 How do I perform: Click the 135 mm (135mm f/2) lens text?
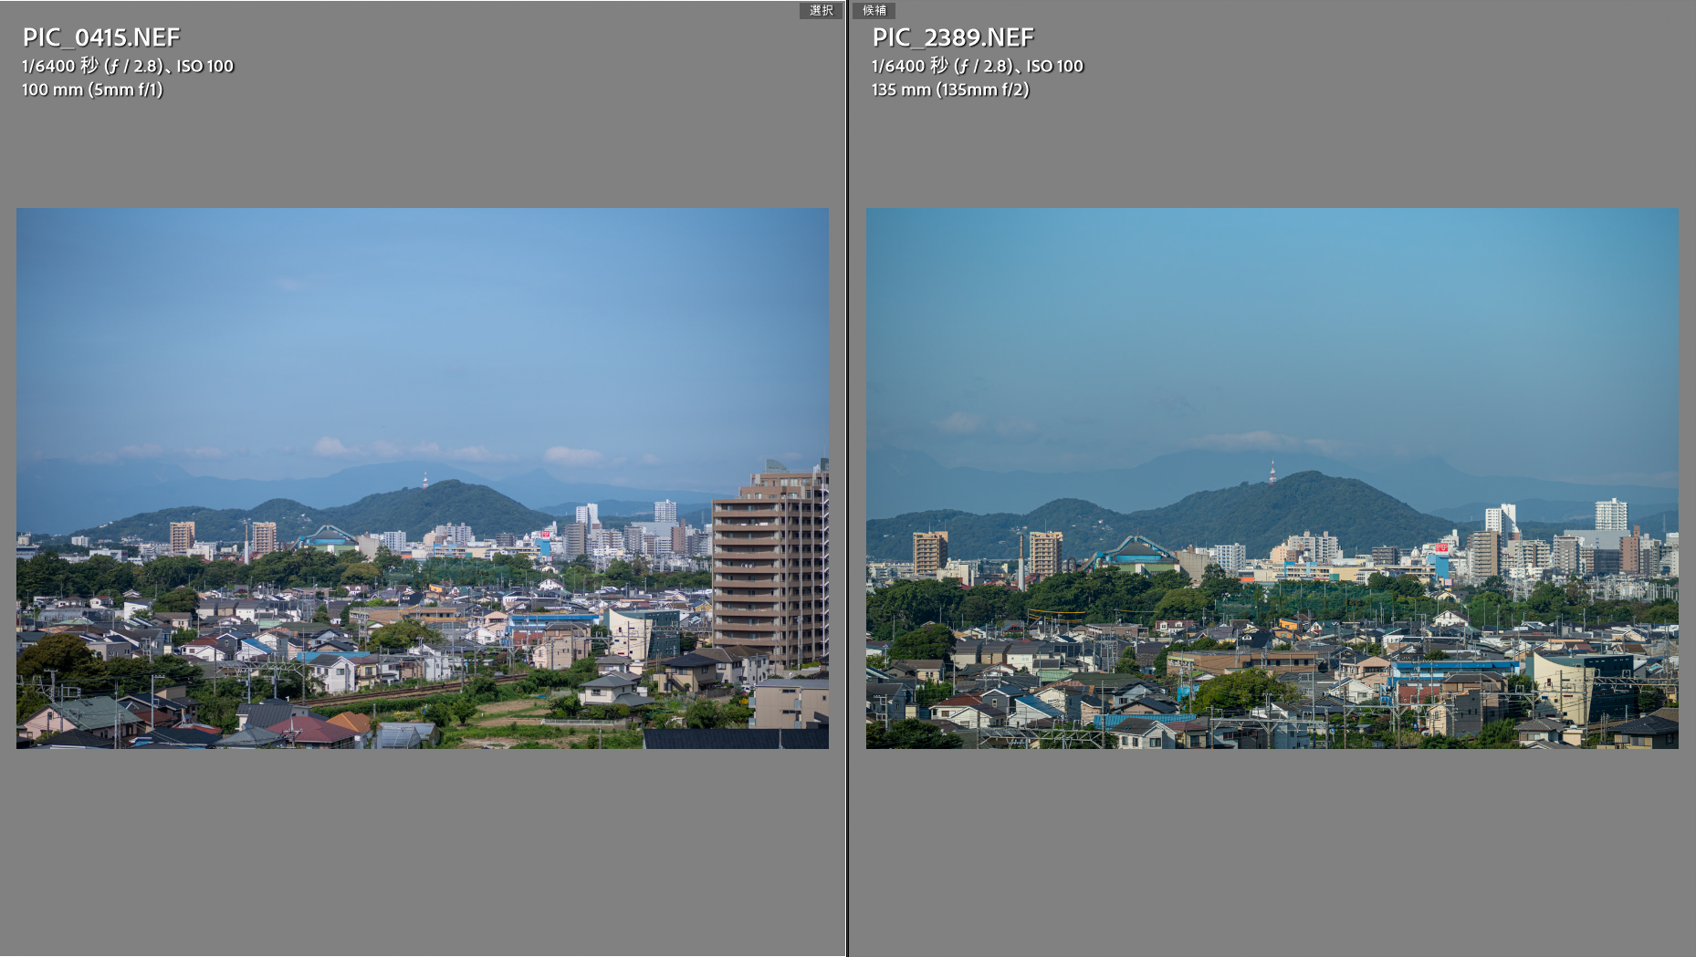tap(950, 89)
